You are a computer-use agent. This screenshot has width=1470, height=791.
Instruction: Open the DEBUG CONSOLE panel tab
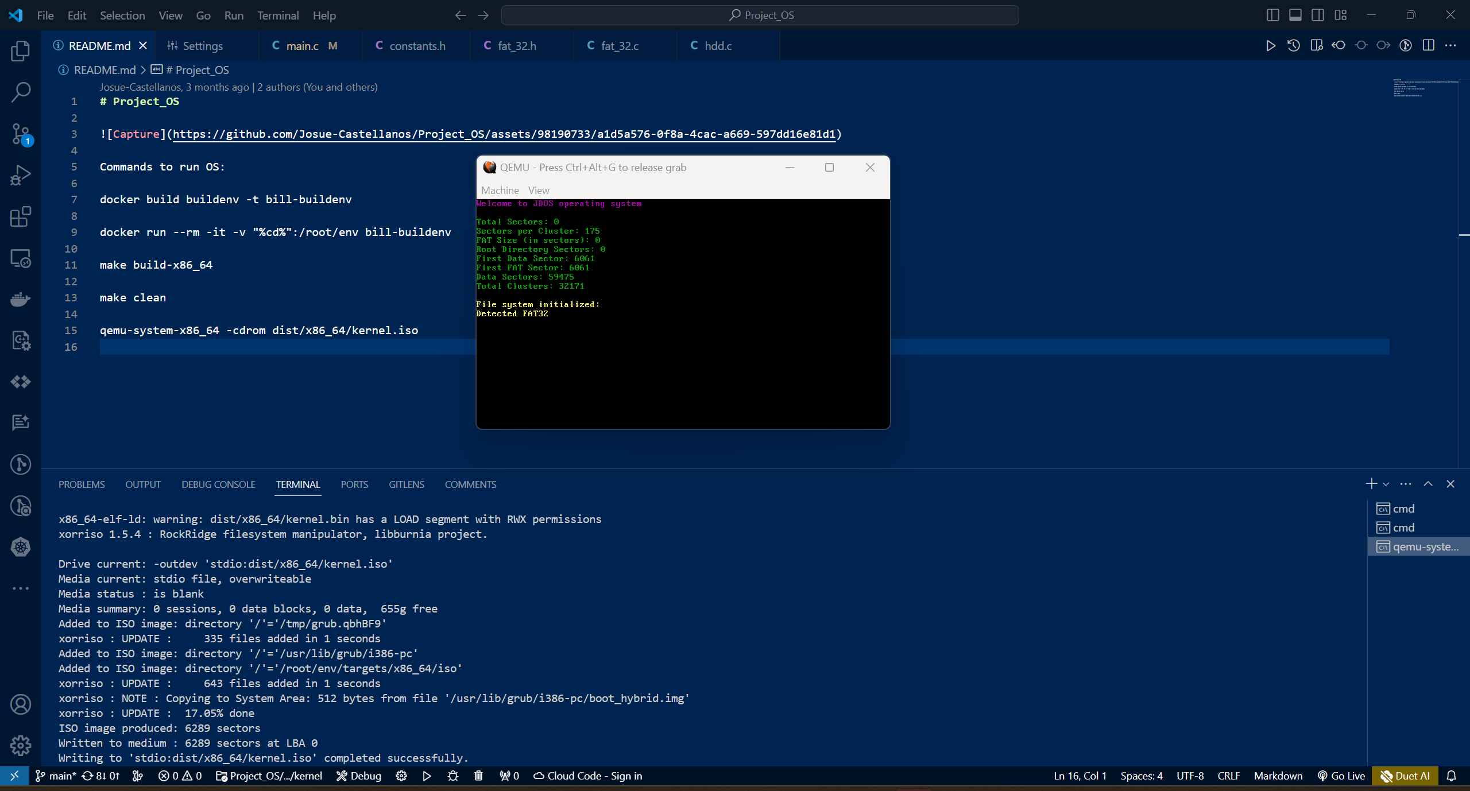[x=218, y=484]
